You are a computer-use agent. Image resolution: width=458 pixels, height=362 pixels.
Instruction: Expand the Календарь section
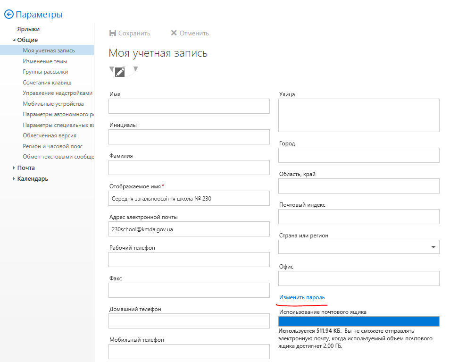[x=14, y=179]
